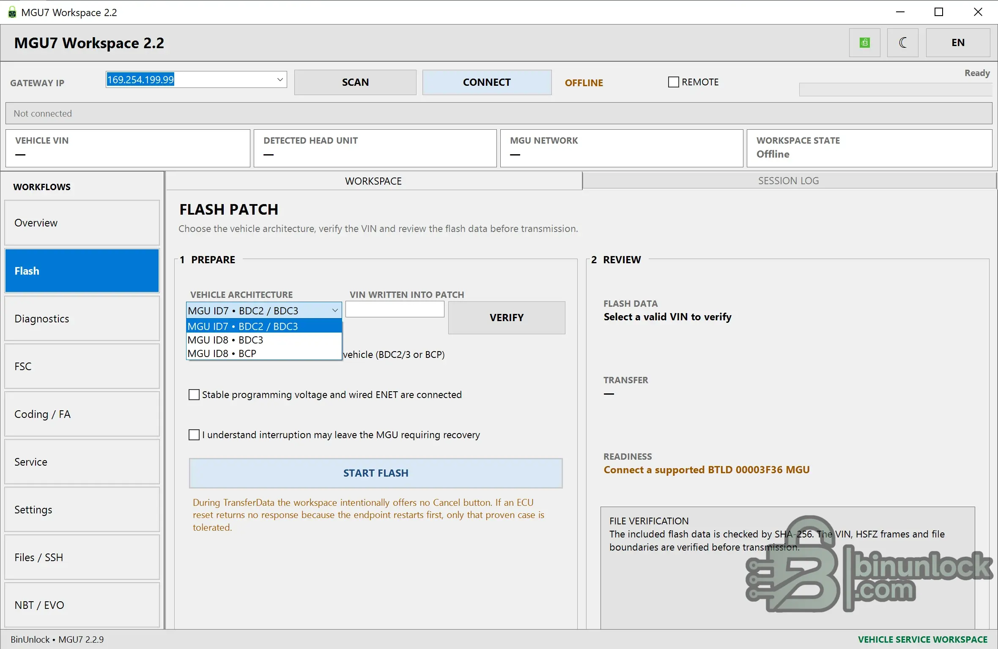Click the START FLASH button
998x649 pixels.
coord(376,473)
